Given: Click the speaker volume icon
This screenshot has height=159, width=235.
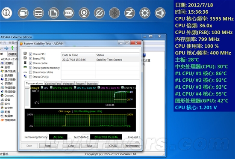Looking at the screenshot, I should (160, 13).
